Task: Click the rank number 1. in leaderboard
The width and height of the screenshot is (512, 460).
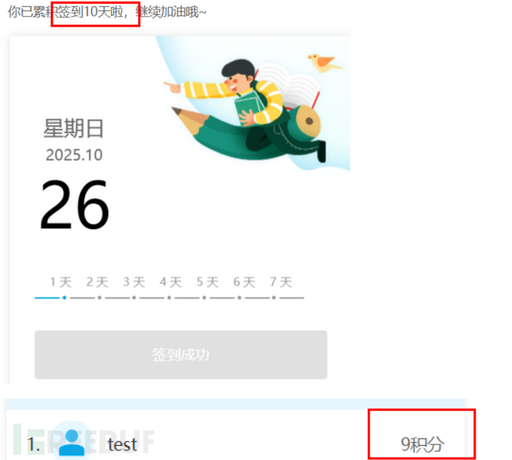Action: [x=34, y=444]
